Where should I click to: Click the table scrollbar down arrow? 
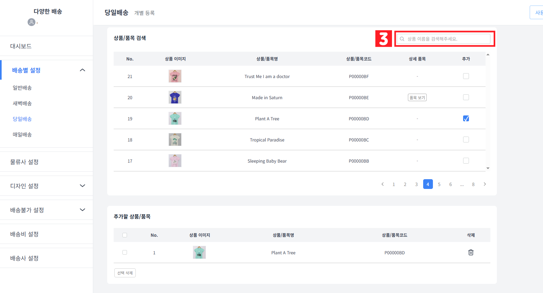488,168
